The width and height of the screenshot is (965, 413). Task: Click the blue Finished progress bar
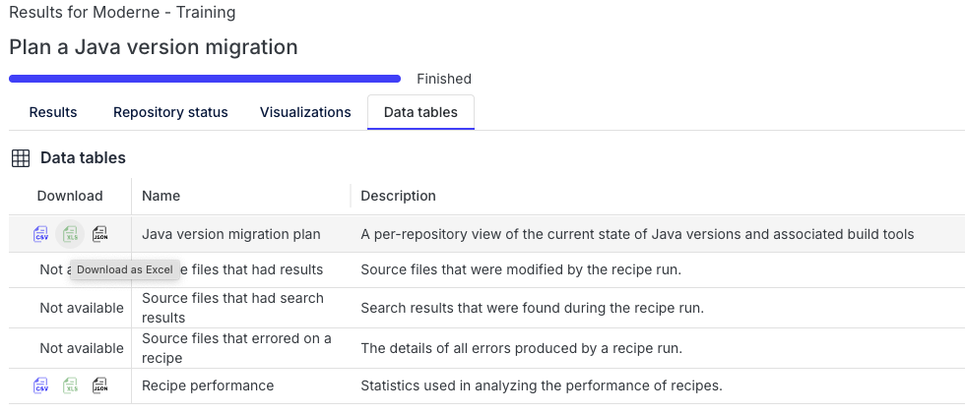coord(205,79)
